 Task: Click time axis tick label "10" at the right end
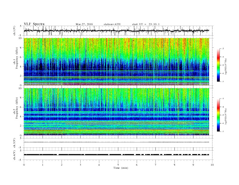click(x=212, y=165)
